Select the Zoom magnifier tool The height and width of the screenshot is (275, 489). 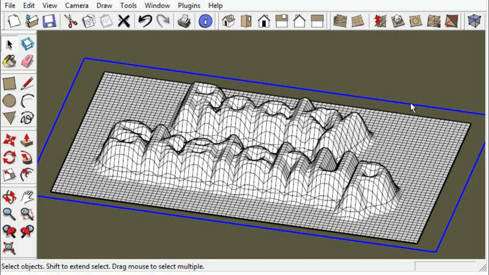(x=10, y=214)
